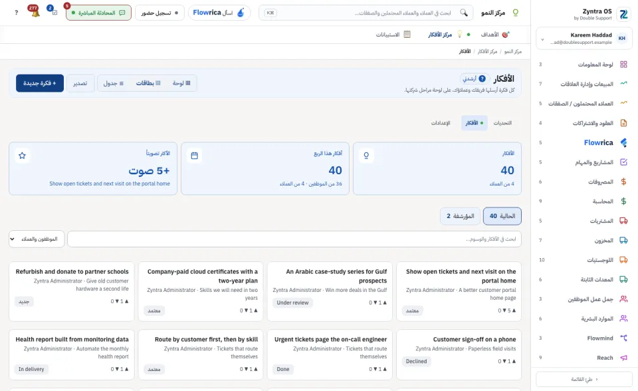Click the help question mark icon
This screenshot has height=391, width=638.
point(16,13)
